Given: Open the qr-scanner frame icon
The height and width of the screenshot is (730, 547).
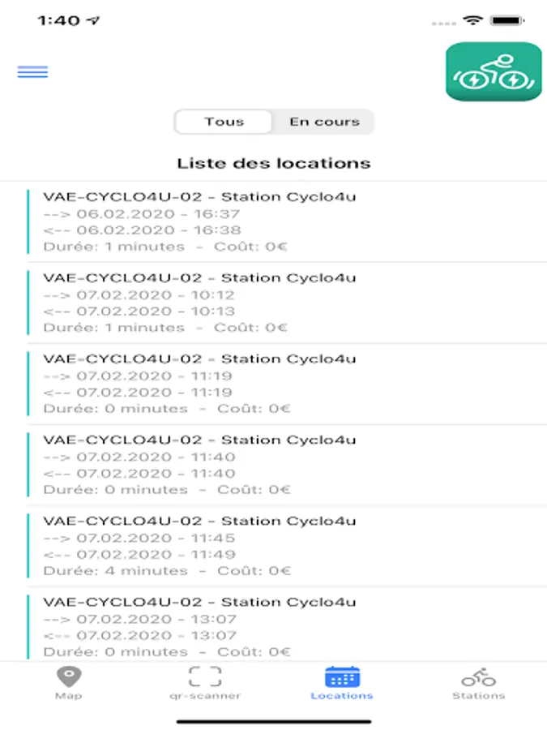Looking at the screenshot, I should (205, 676).
